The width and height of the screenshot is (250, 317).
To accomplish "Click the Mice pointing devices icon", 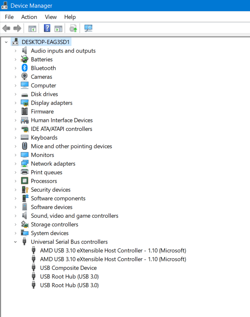I will pos(24,146).
